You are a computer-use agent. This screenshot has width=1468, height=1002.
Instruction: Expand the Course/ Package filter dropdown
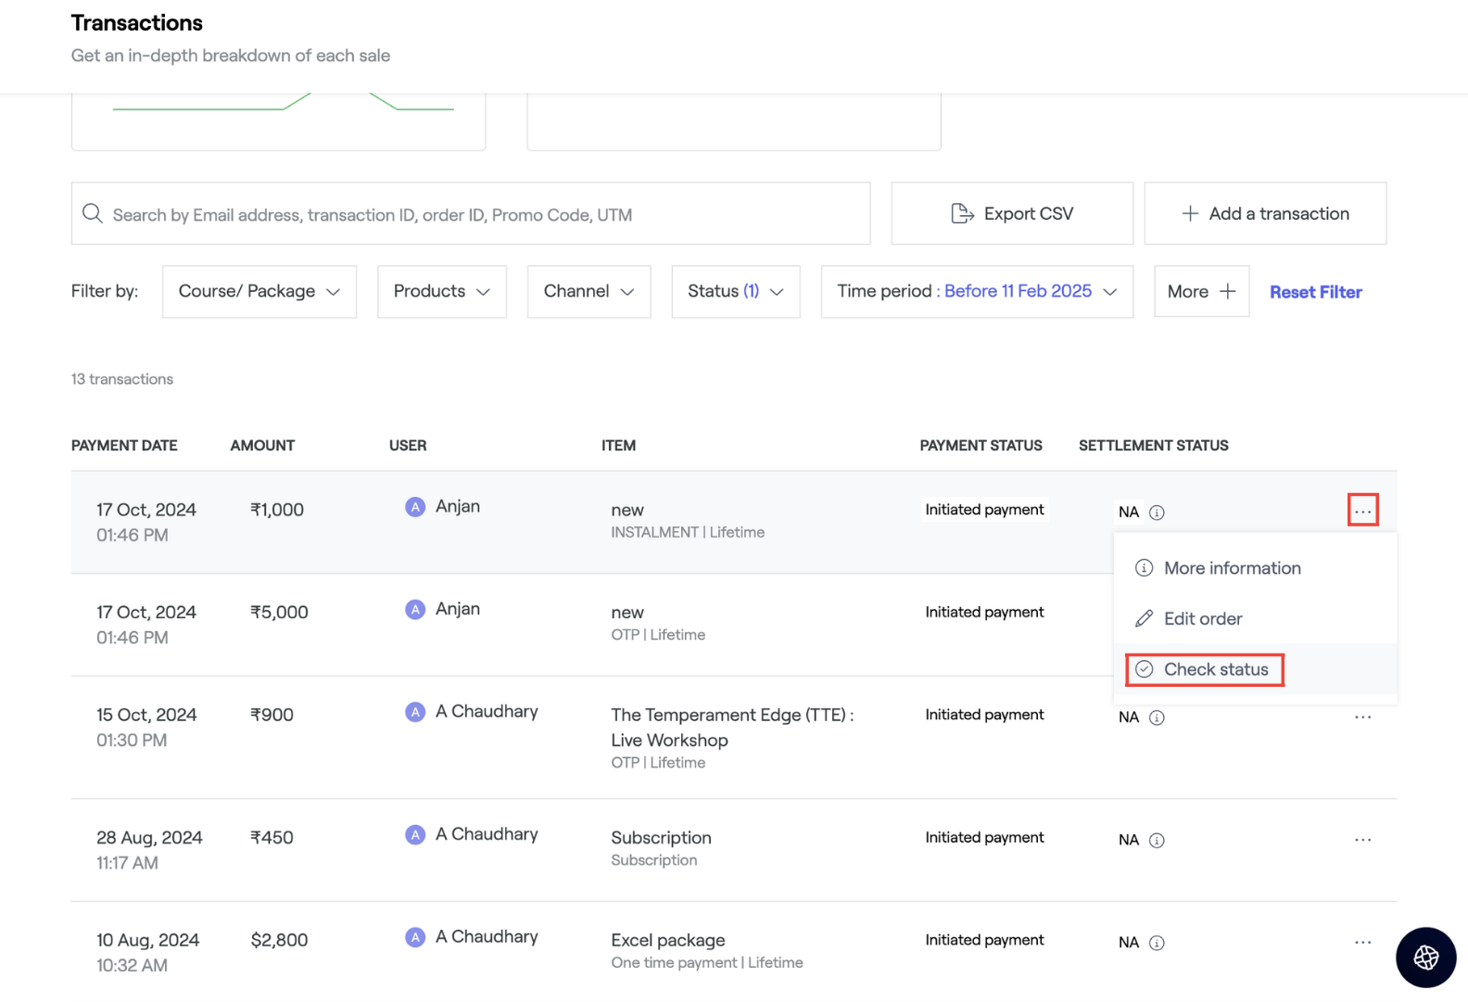coord(259,292)
